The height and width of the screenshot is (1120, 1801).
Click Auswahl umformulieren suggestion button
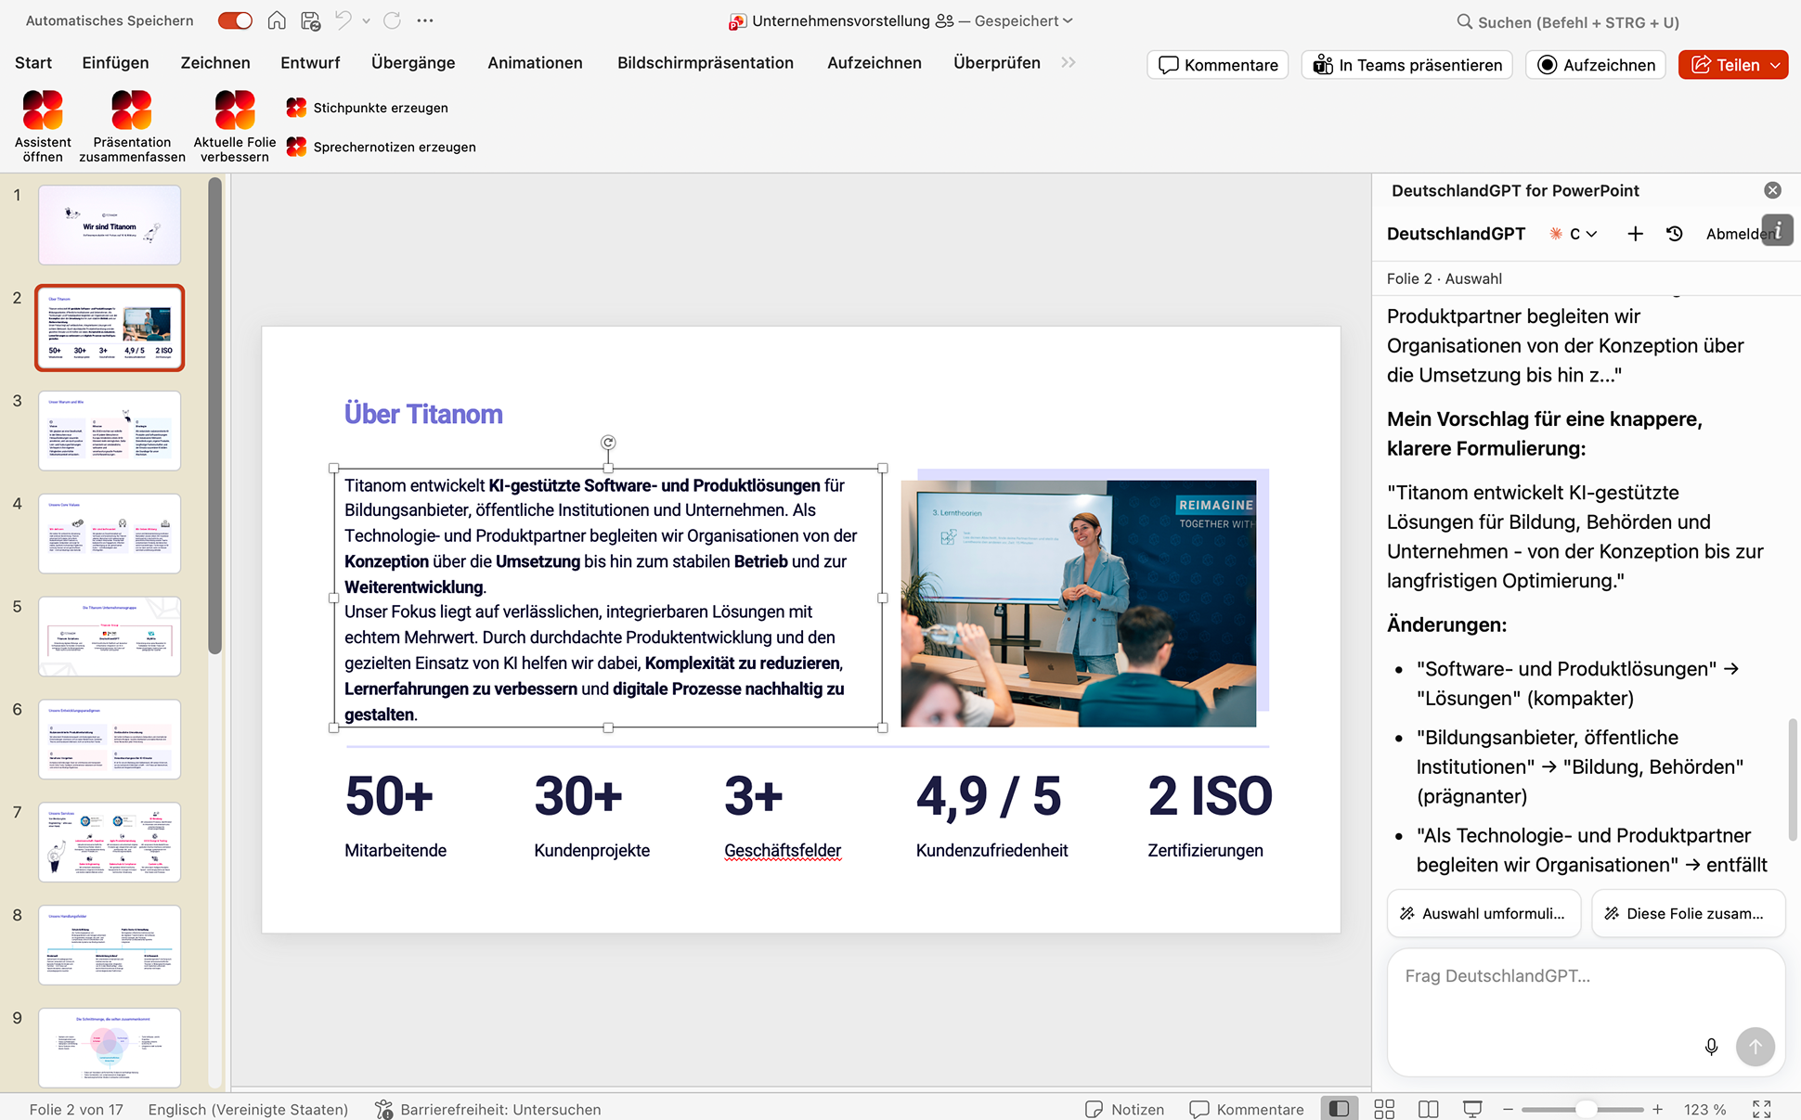1484,913
